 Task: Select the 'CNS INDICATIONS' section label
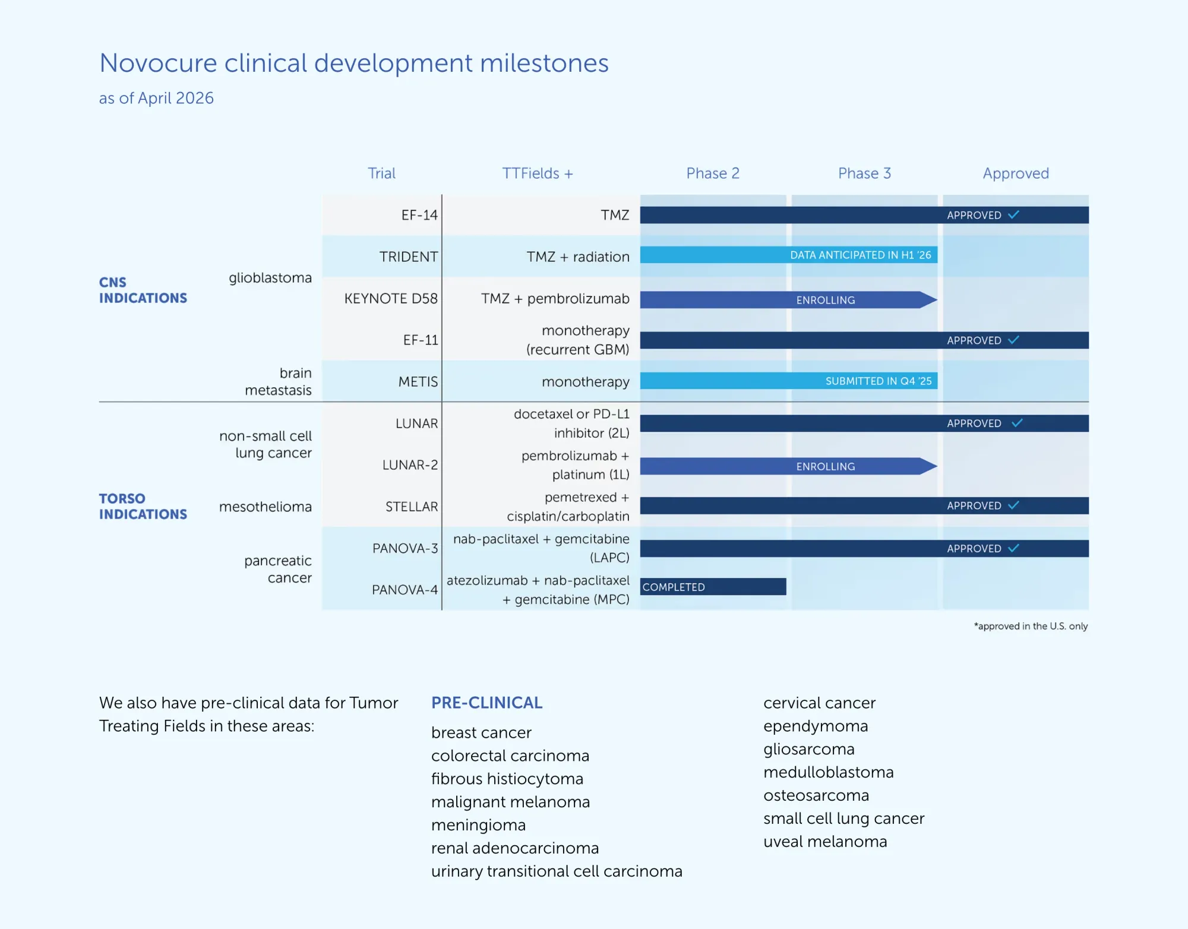coord(143,290)
